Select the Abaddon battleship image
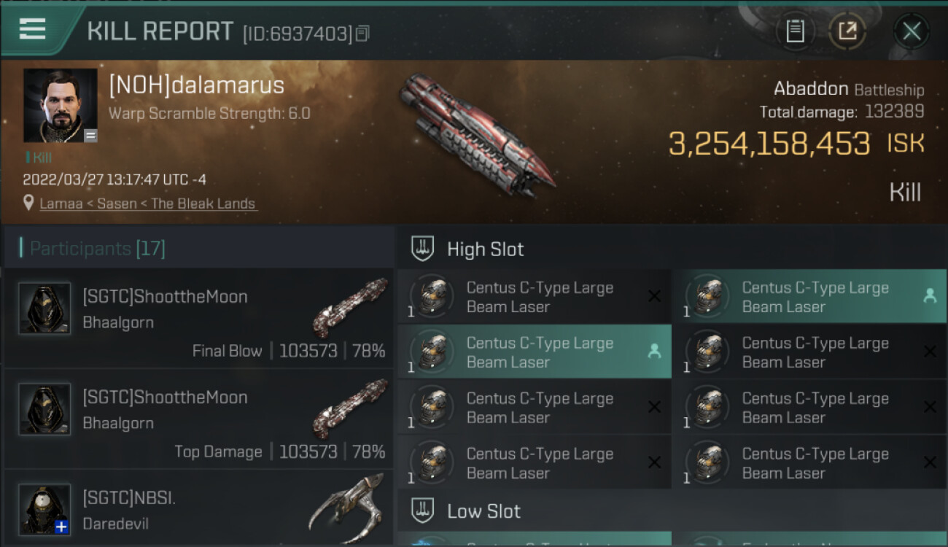The width and height of the screenshot is (948, 547). [478, 135]
